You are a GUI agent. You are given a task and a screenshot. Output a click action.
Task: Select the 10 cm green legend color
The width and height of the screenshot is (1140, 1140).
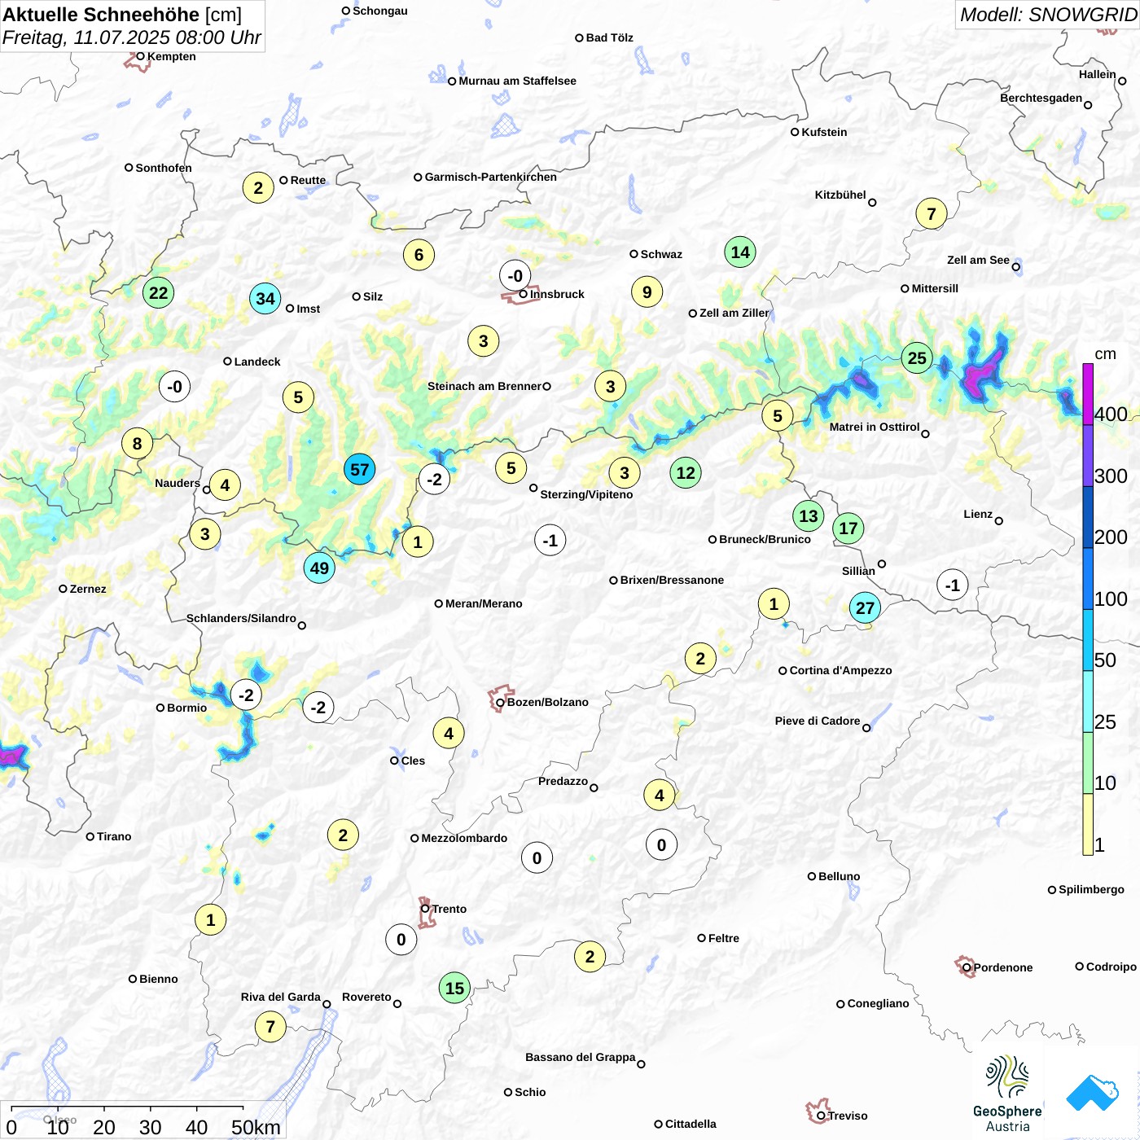click(x=1088, y=763)
